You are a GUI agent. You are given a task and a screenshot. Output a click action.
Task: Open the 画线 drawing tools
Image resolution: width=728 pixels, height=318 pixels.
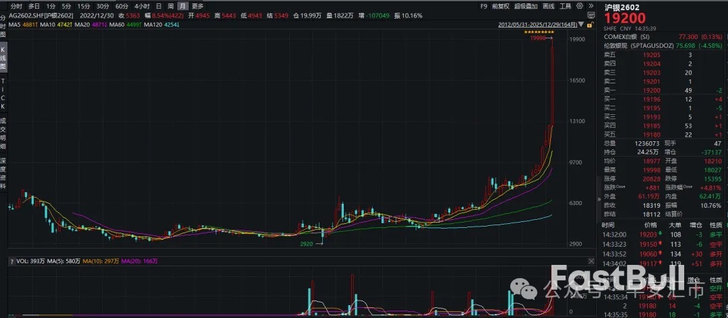(547, 5)
